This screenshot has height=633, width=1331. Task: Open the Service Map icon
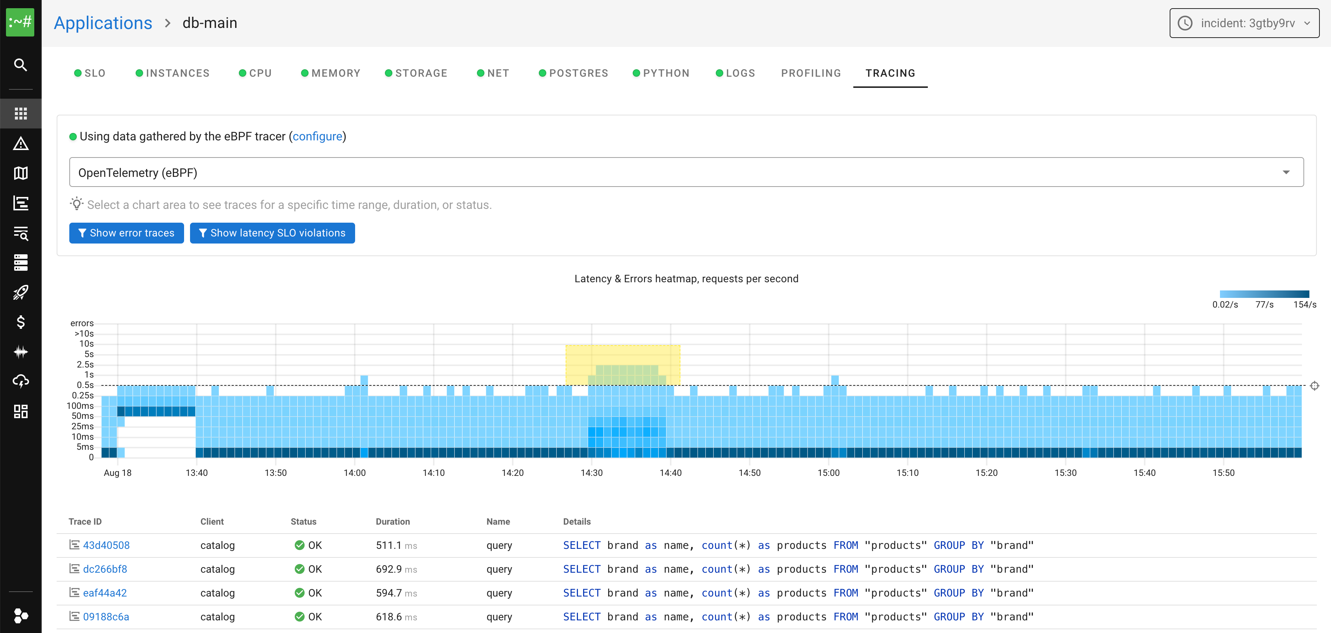[x=20, y=173]
